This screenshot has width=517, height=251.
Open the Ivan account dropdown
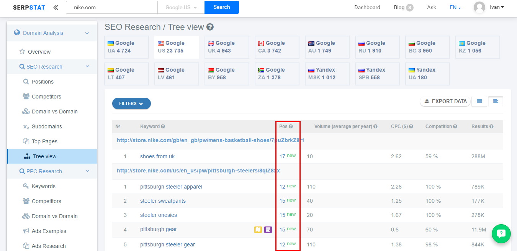coord(497,7)
